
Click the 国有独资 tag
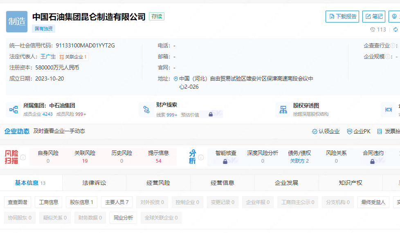click(x=44, y=29)
